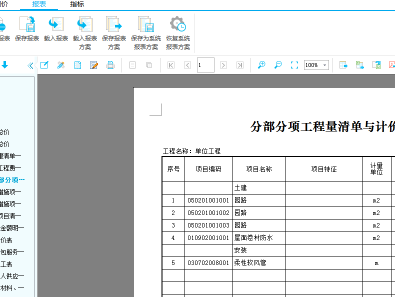Select the 价表 report in list
This screenshot has width=395, height=297.
6,240
